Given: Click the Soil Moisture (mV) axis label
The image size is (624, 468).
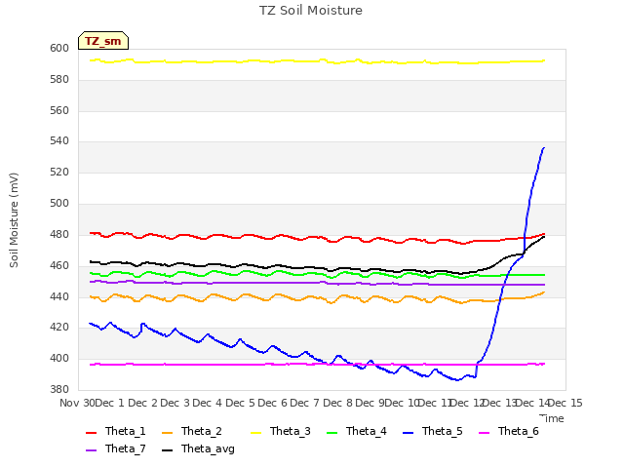Looking at the screenshot, I should click(14, 220).
